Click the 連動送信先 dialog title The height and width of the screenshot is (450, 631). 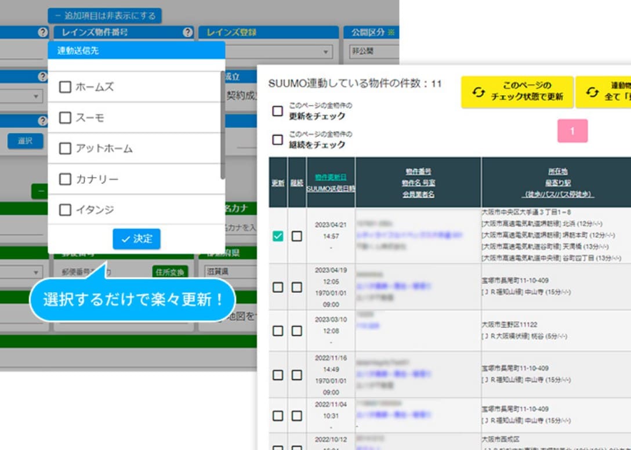[x=78, y=50]
